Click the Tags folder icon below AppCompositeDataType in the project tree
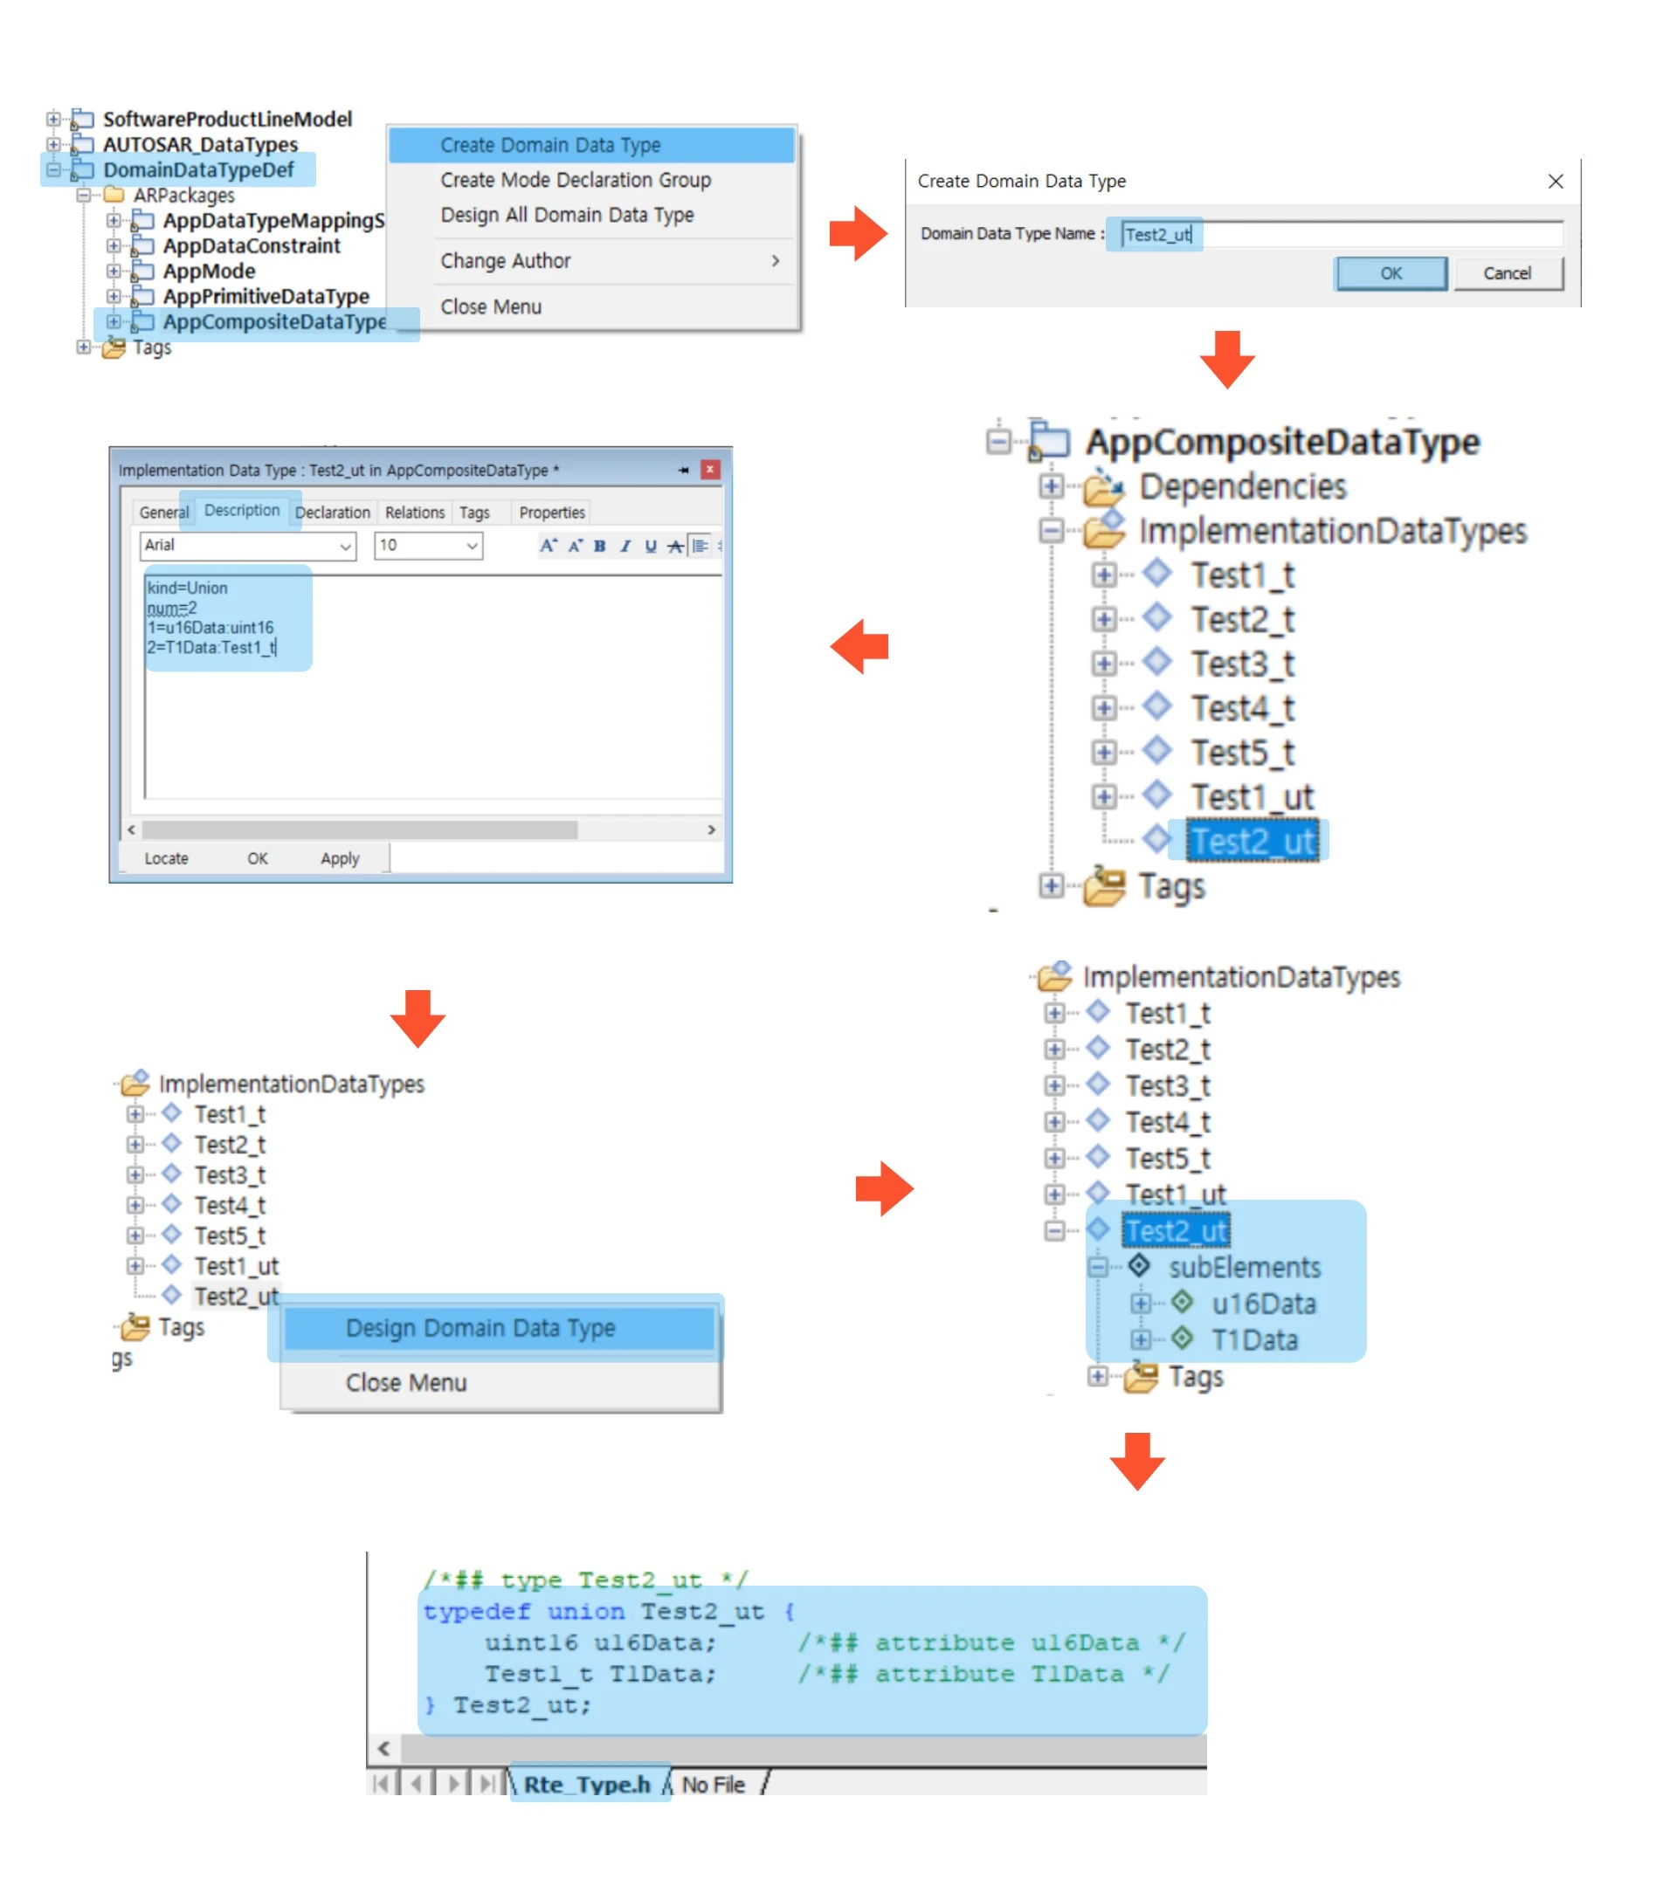 click(x=114, y=347)
